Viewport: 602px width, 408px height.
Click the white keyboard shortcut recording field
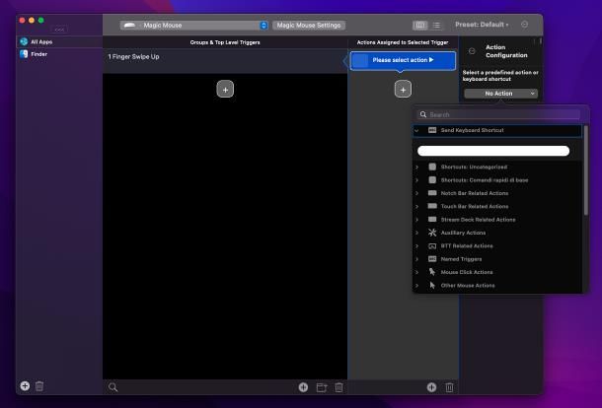point(493,151)
